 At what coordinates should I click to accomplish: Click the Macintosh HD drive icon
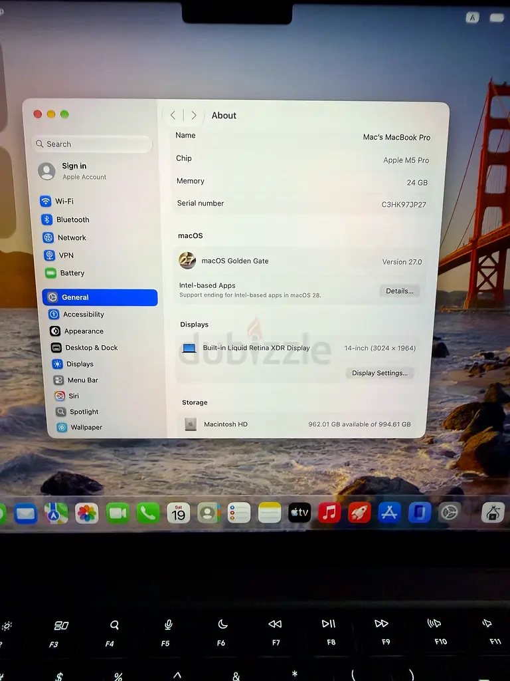(191, 424)
